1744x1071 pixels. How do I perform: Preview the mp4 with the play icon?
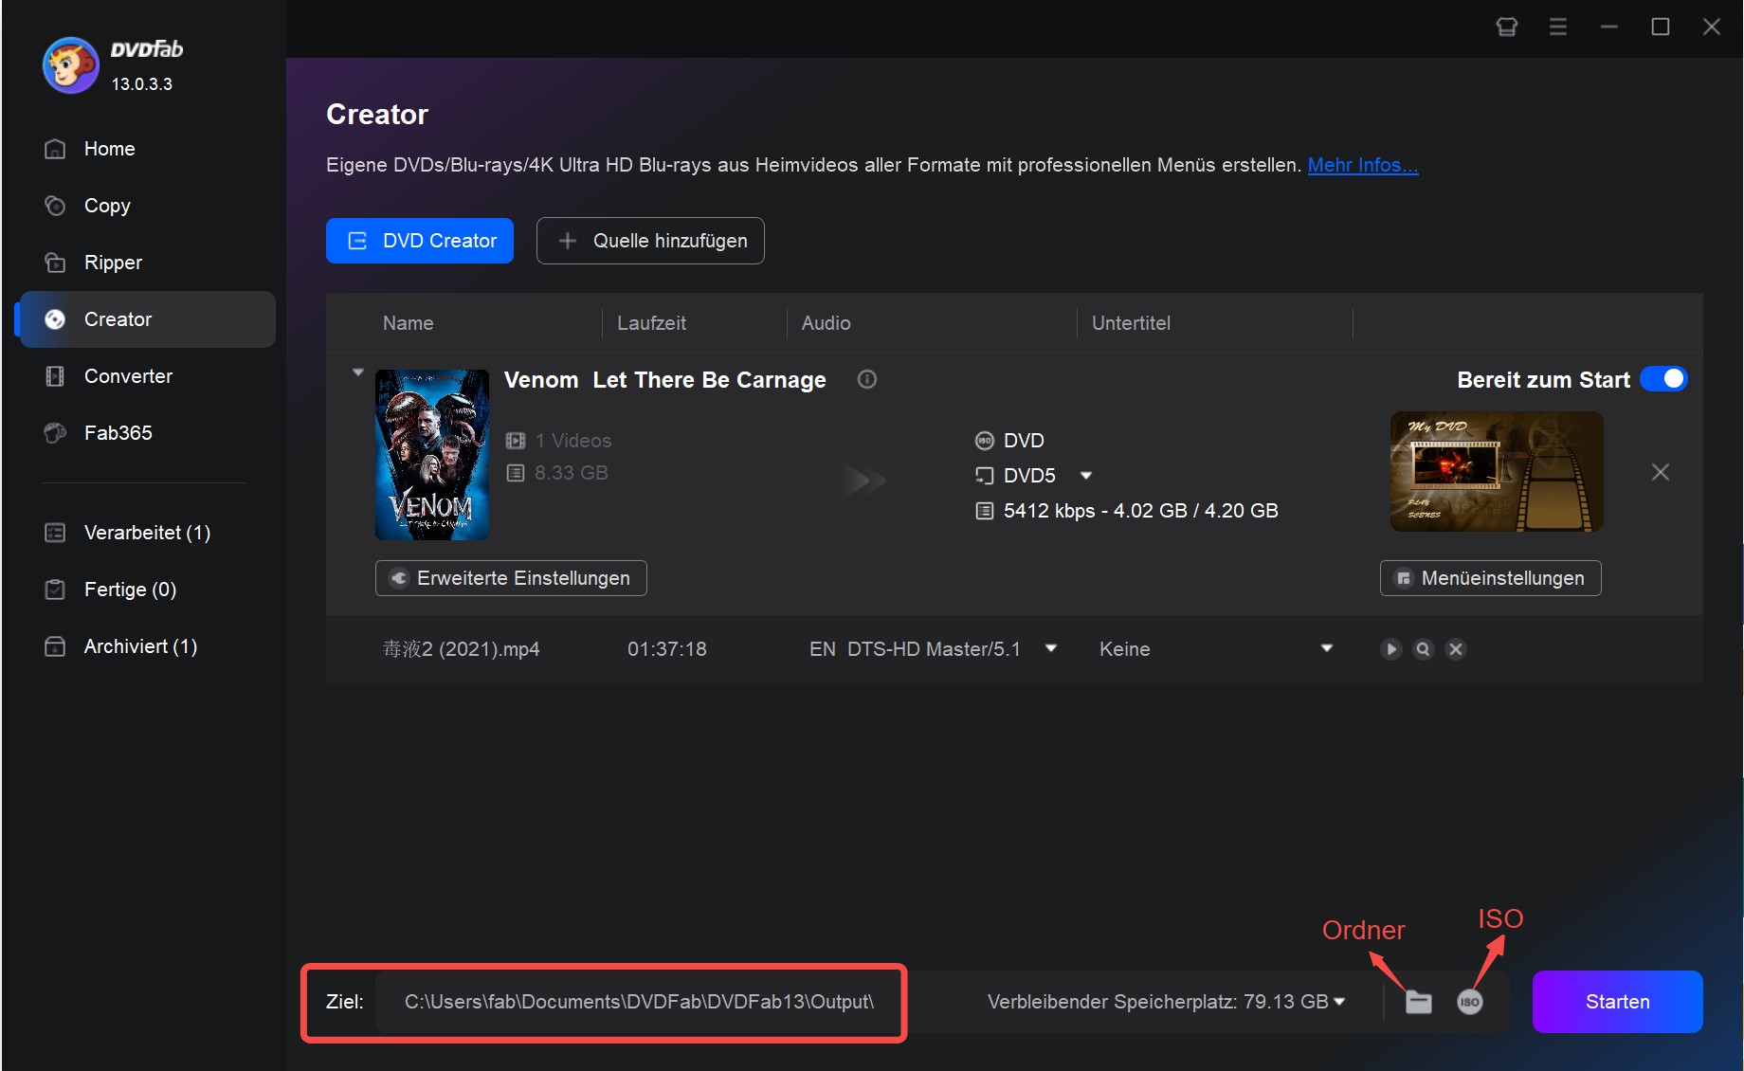pos(1390,649)
